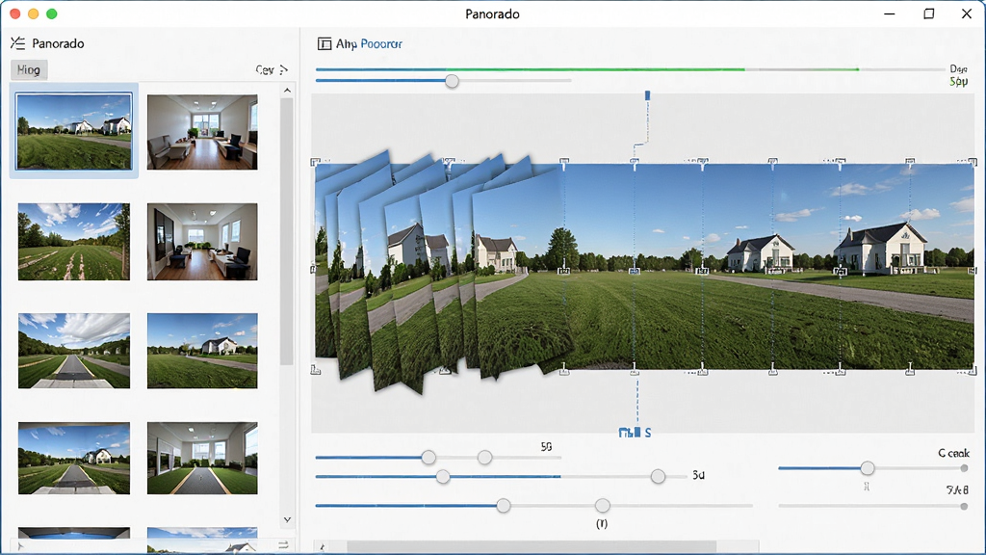This screenshot has width=986, height=555.
Task: Click the left handle of the 5d slider
Action: [x=443, y=477]
